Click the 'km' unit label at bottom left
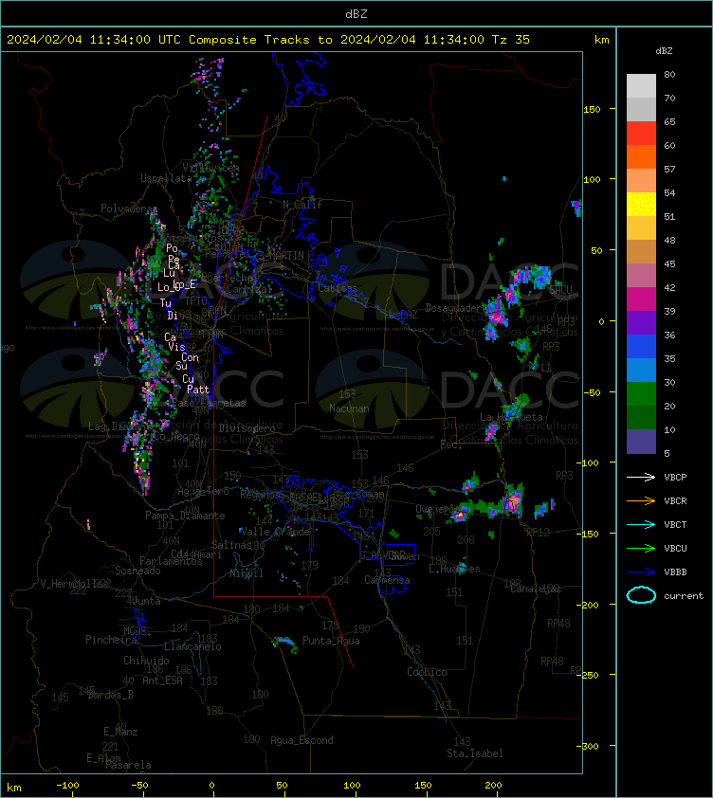The height and width of the screenshot is (798, 713). click(14, 788)
